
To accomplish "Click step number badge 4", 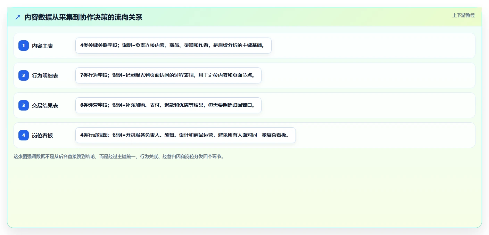I will pyautogui.click(x=24, y=135).
